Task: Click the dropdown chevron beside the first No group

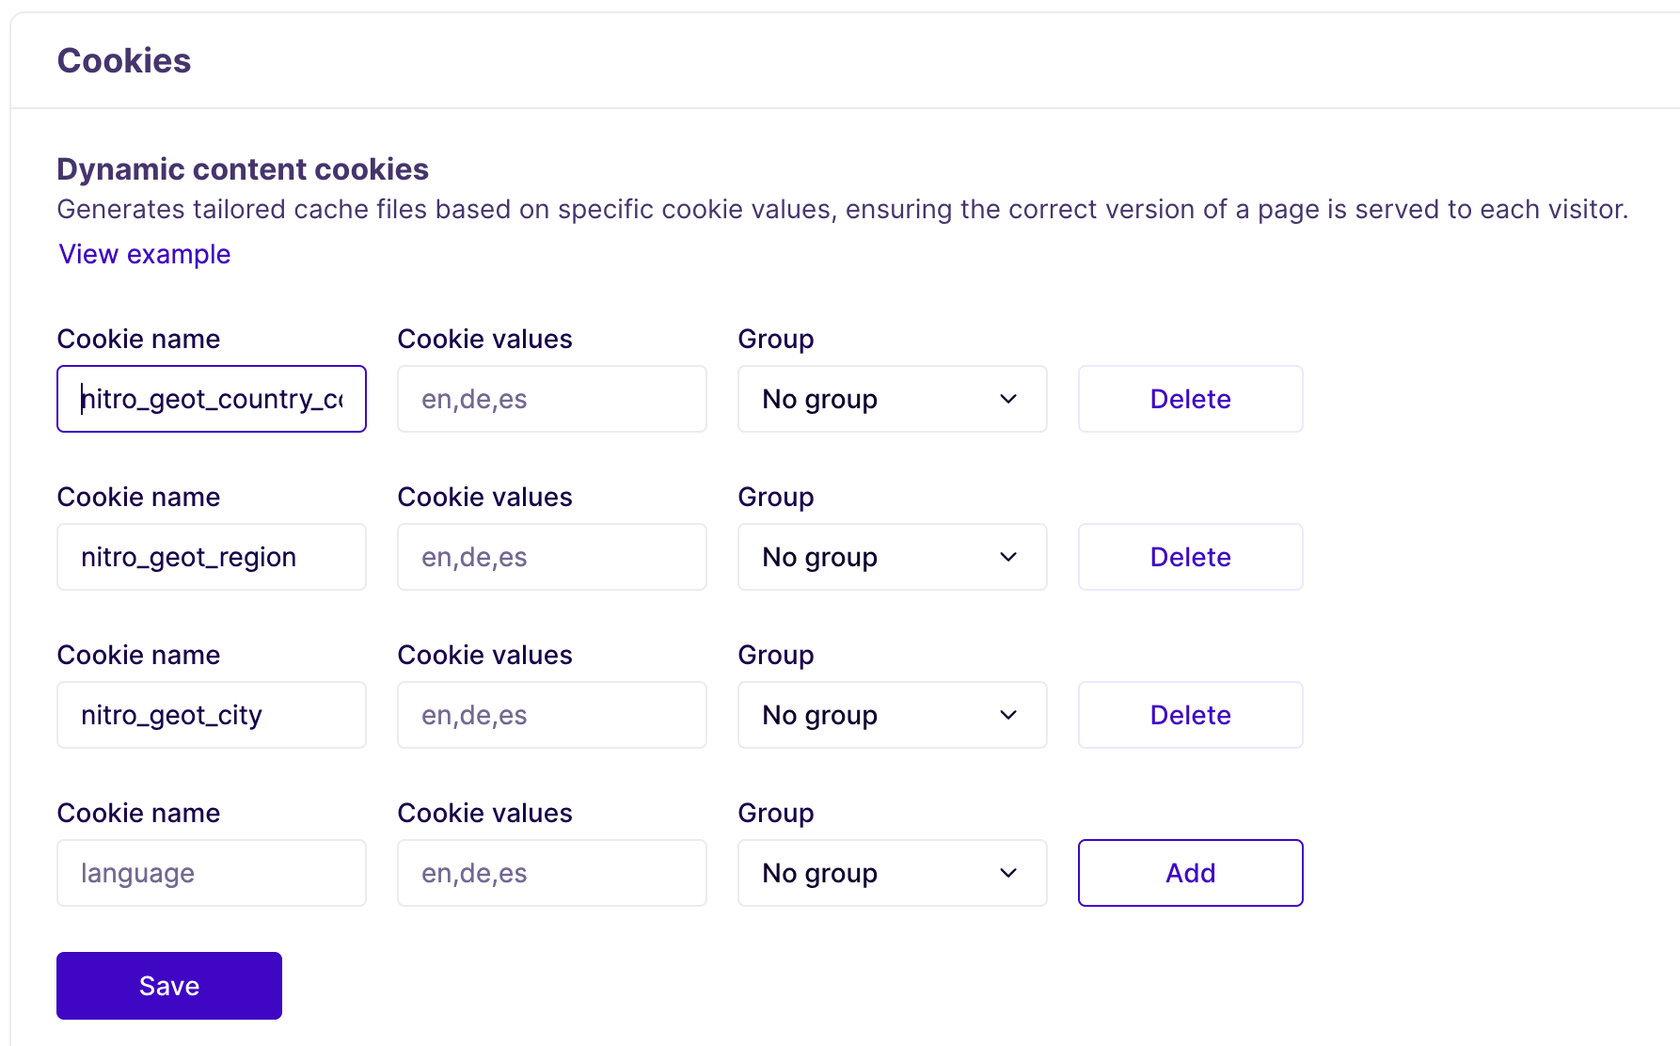Action: click(1007, 399)
